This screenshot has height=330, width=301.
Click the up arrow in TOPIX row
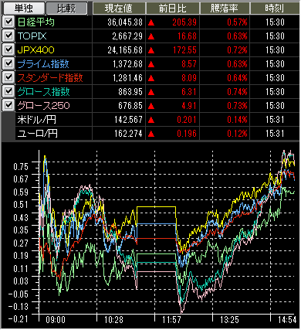[151, 37]
